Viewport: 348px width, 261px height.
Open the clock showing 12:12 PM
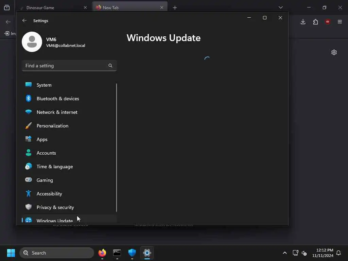pos(323,253)
